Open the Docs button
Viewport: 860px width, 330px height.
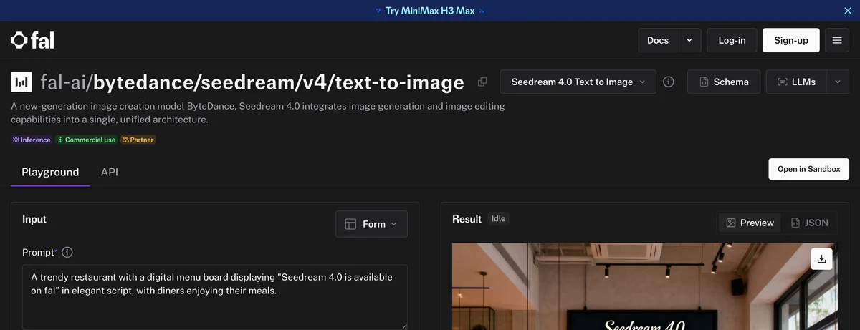point(658,40)
